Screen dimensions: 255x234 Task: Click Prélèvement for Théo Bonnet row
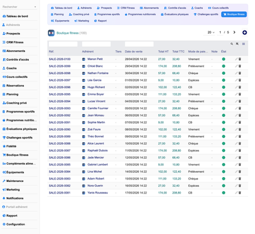[x=196, y=137]
